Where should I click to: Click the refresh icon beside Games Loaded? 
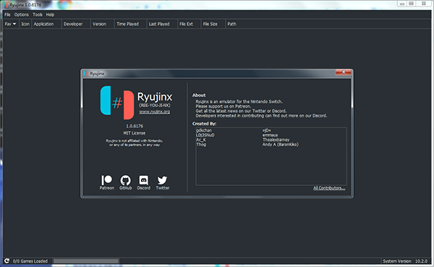[7, 261]
